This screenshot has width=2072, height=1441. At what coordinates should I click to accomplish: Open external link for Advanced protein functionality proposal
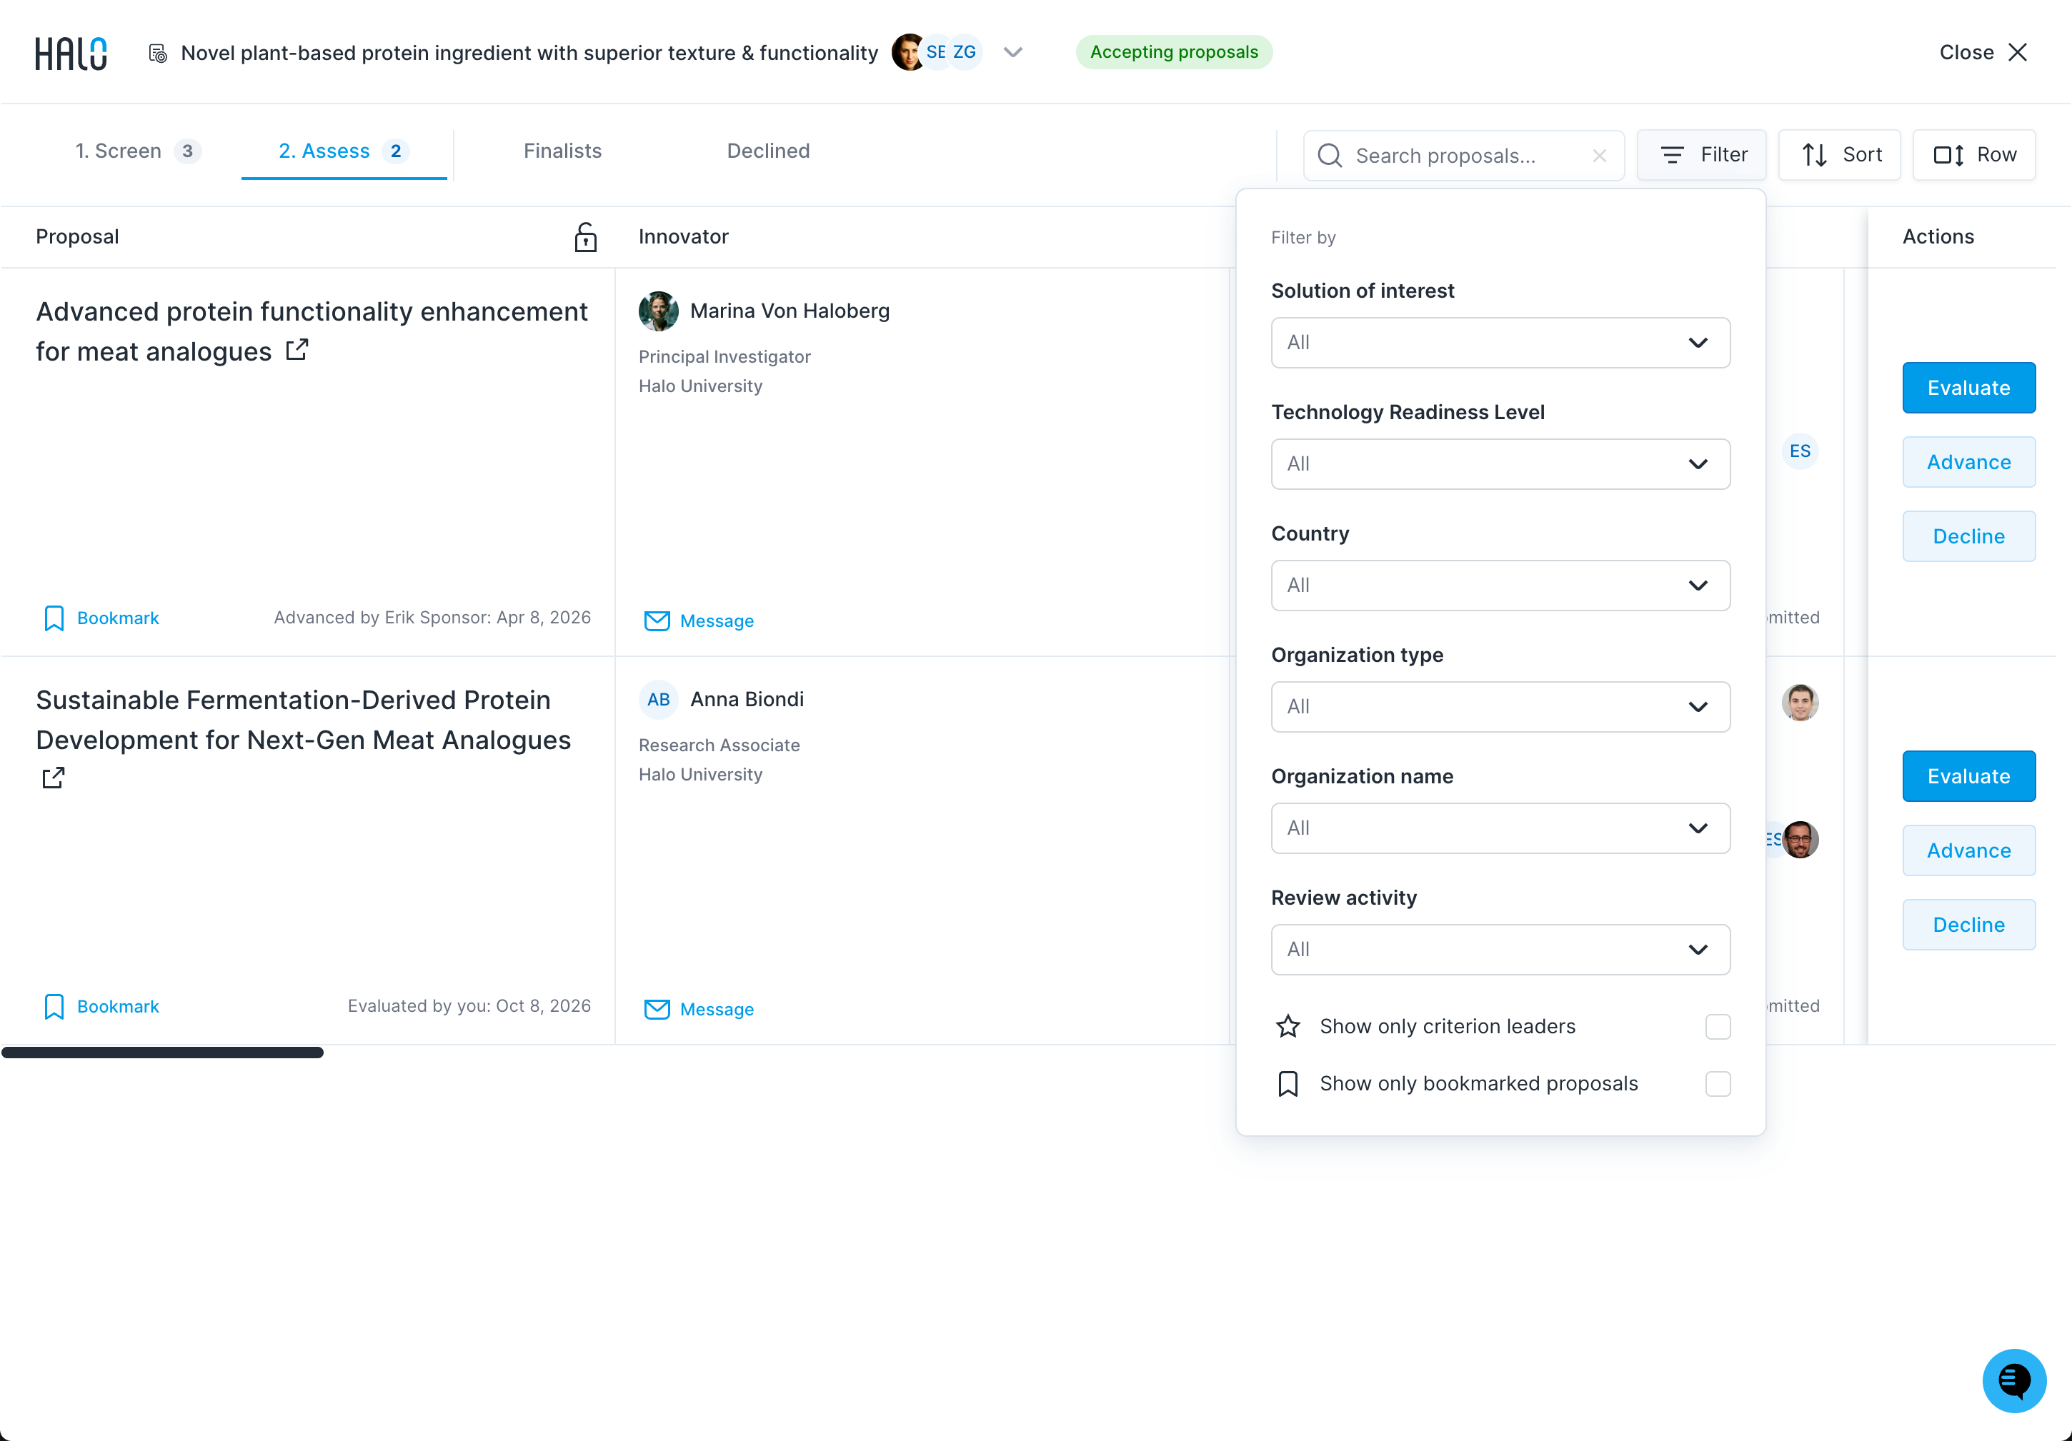[x=297, y=350]
